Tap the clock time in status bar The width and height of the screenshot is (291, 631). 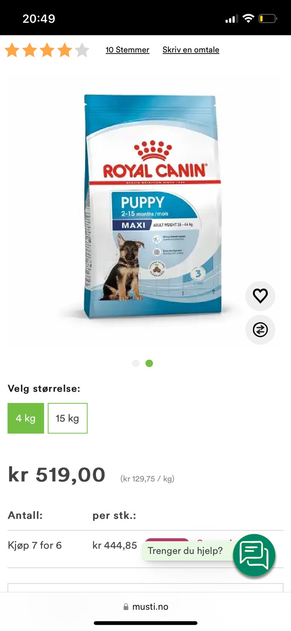[x=39, y=19]
